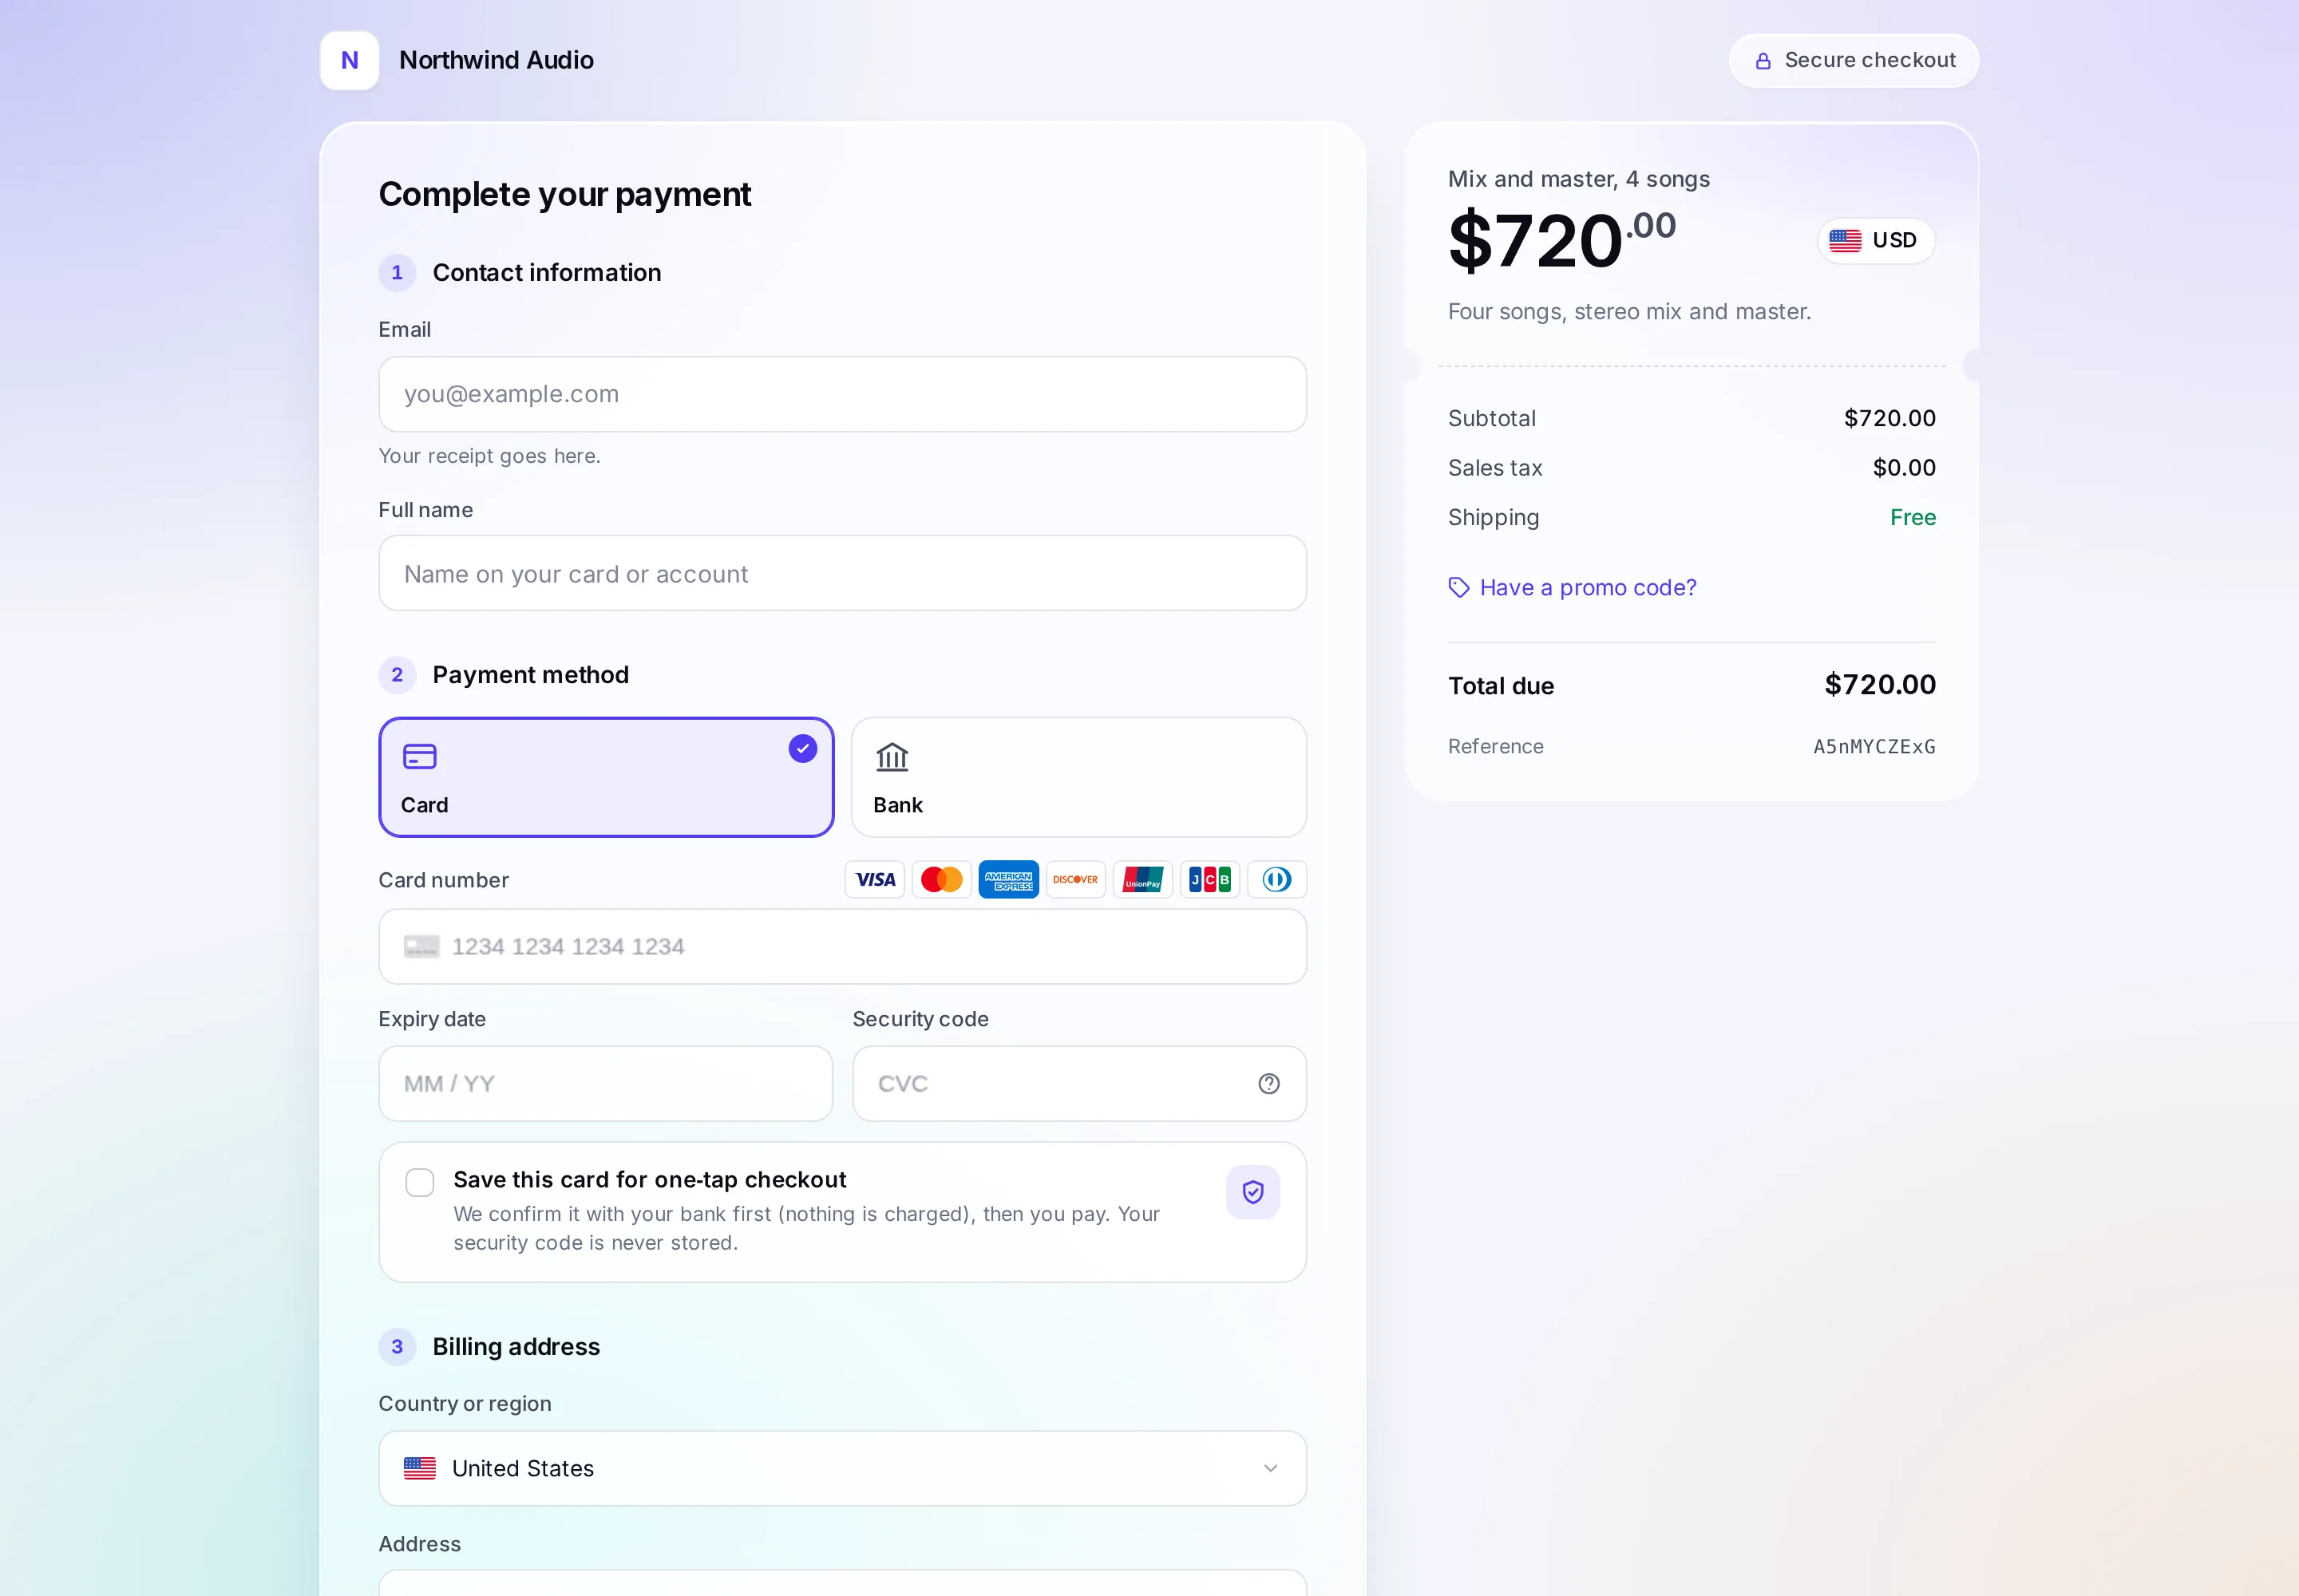Click the shield icon in save-card box
The width and height of the screenshot is (2299, 1596).
click(x=1252, y=1192)
